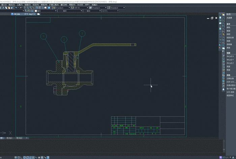Click the house icon in right tool strip
Screen dimensions: 236x159
point(224,89)
